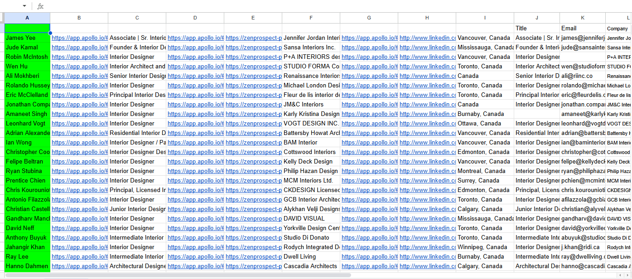The image size is (632, 279).
Task: Select 'MCM Interiors Ltd.' cell in column F
Action: [x=311, y=180]
